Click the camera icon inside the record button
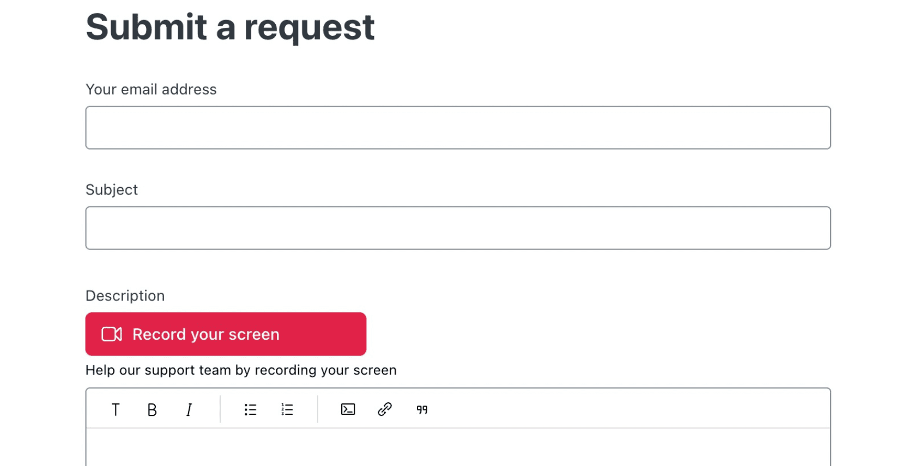920x466 pixels. [111, 334]
